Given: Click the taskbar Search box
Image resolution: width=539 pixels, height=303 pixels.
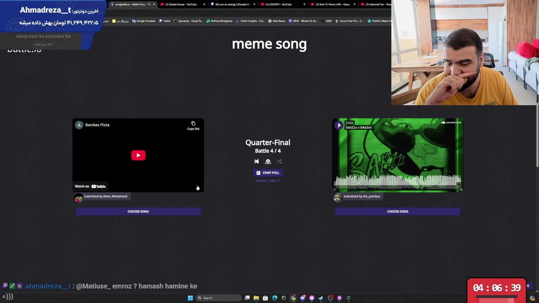Looking at the screenshot, I should click(x=219, y=298).
